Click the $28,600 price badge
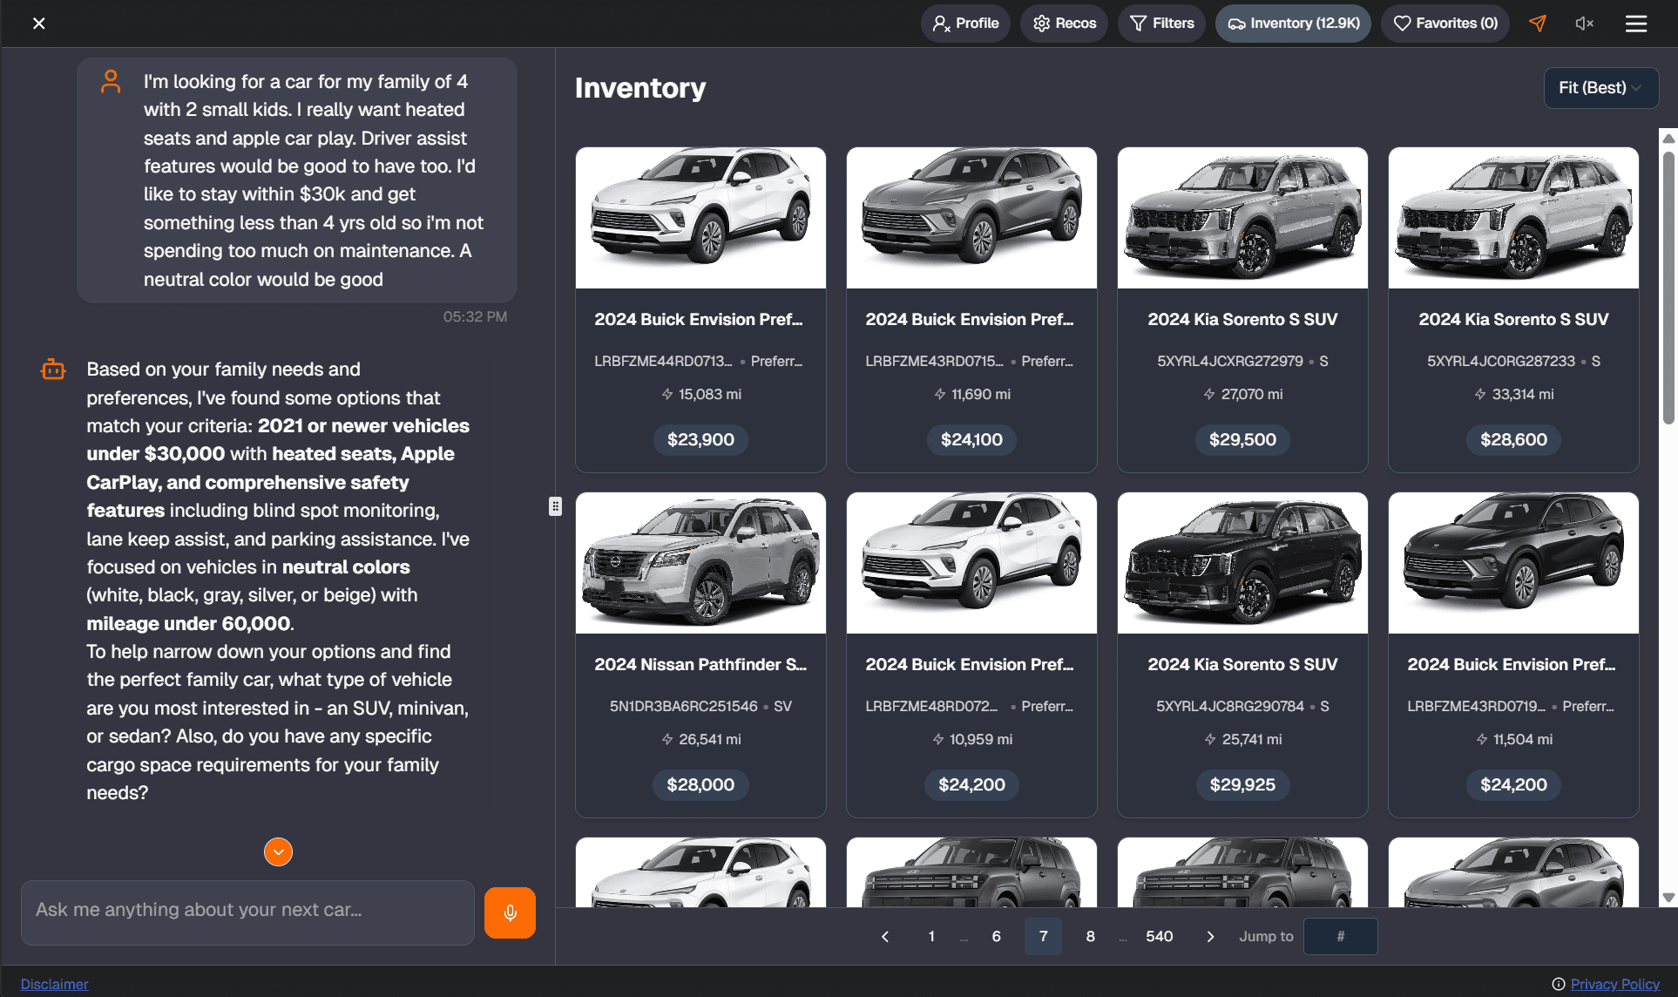 point(1513,440)
